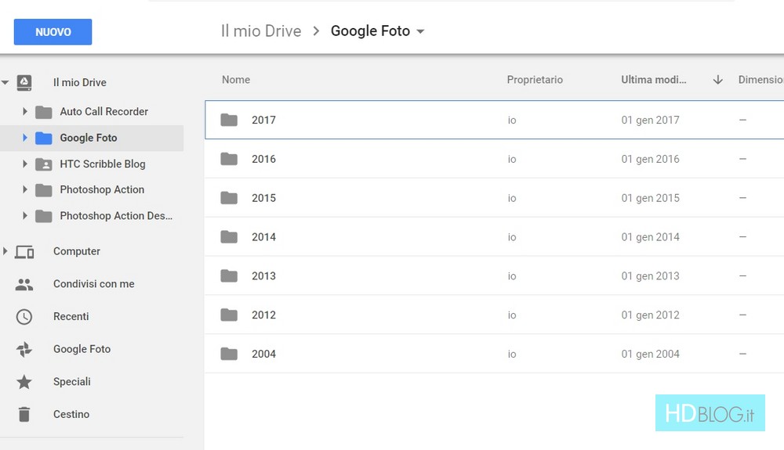784x450 pixels.
Task: Click the folder icon of 2004
Action: tap(229, 354)
